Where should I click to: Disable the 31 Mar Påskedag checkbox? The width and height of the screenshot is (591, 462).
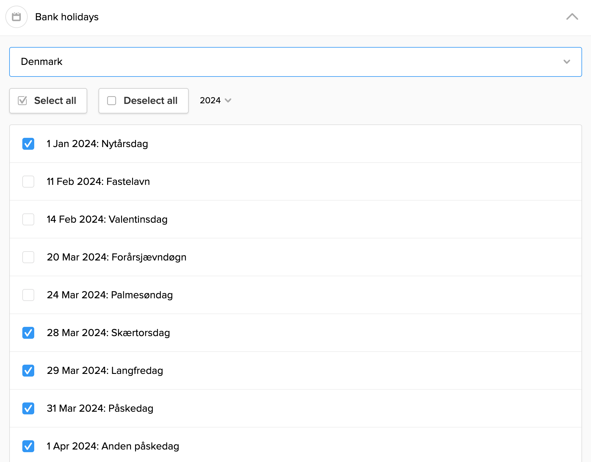pos(28,408)
